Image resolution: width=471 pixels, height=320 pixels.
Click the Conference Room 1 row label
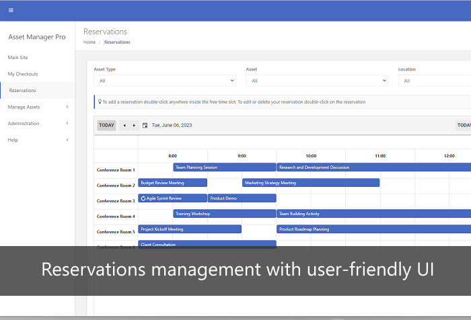pyautogui.click(x=116, y=170)
